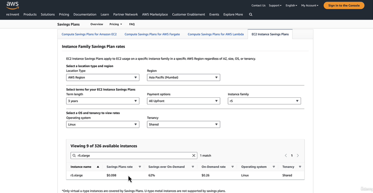Click the Savings over On-Demand column header
Image resolution: width=373 pixels, height=193 pixels.
tap(166, 167)
